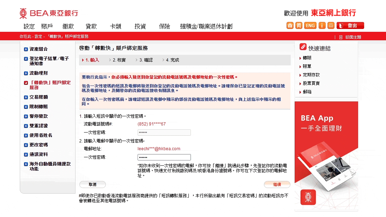Select the 繳款 menu item
Image resolution: width=386 pixels, height=217 pixels.
tap(68, 27)
